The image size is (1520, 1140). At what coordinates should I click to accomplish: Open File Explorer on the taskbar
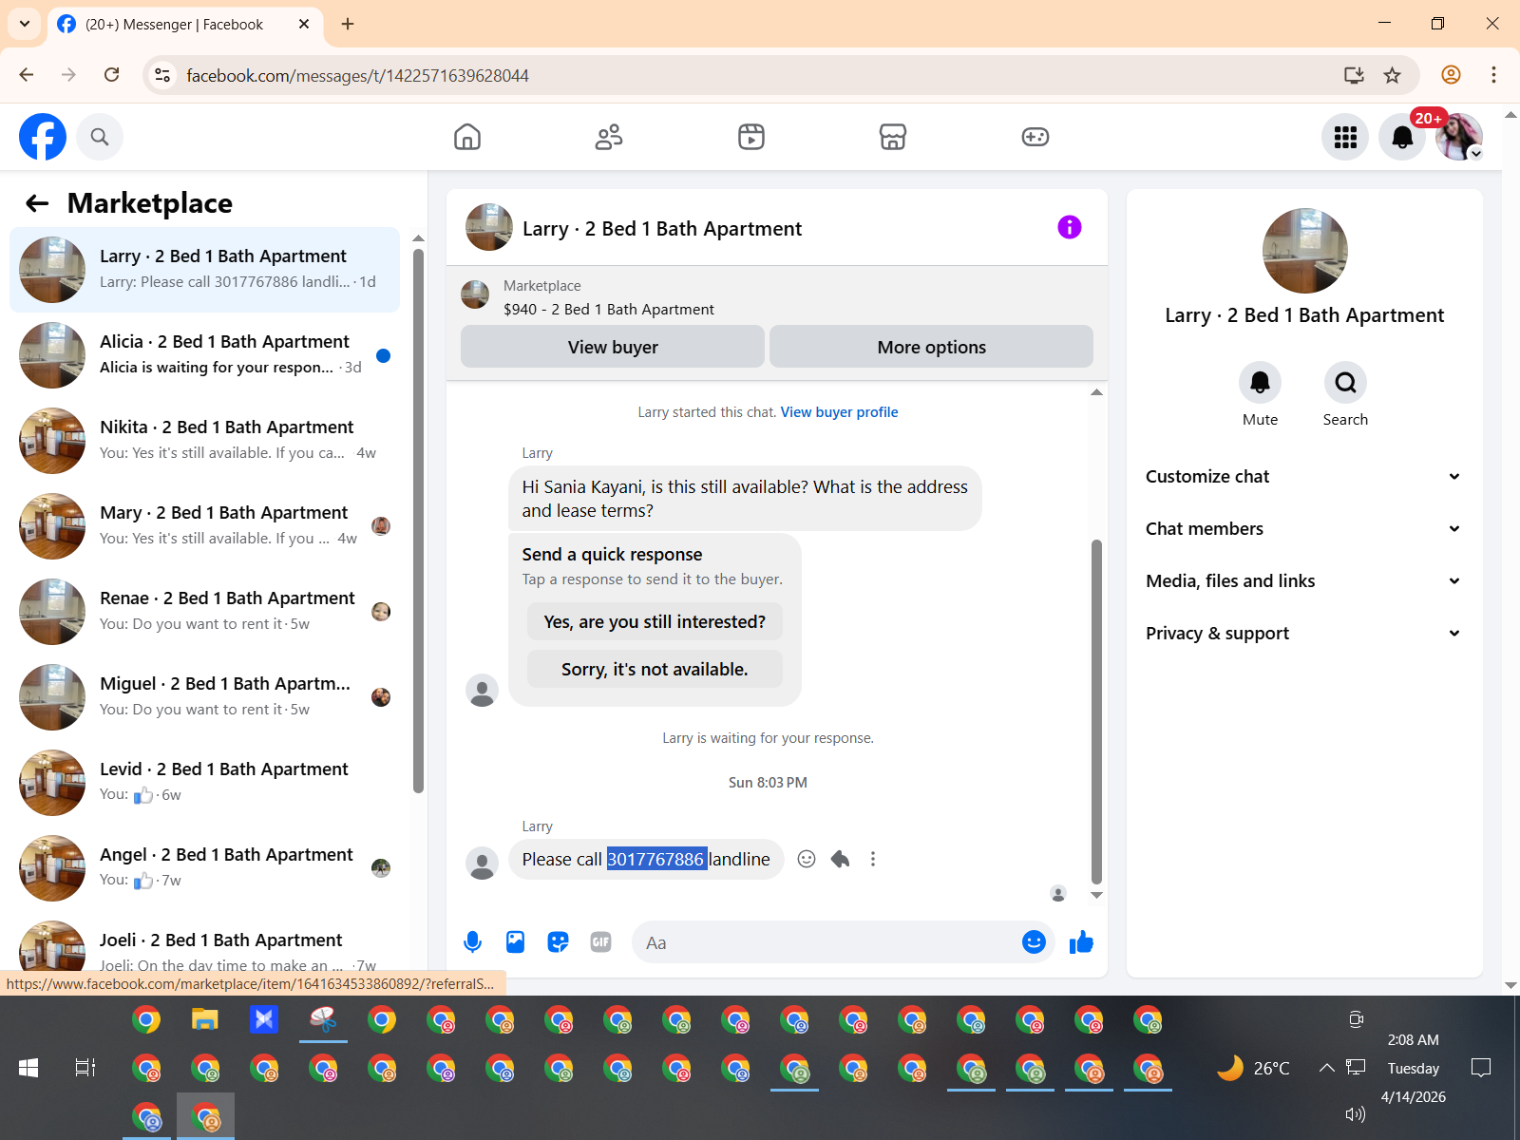(x=205, y=1020)
